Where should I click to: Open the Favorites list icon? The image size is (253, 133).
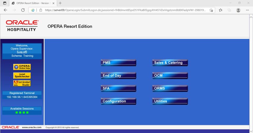(x=221, y=10)
